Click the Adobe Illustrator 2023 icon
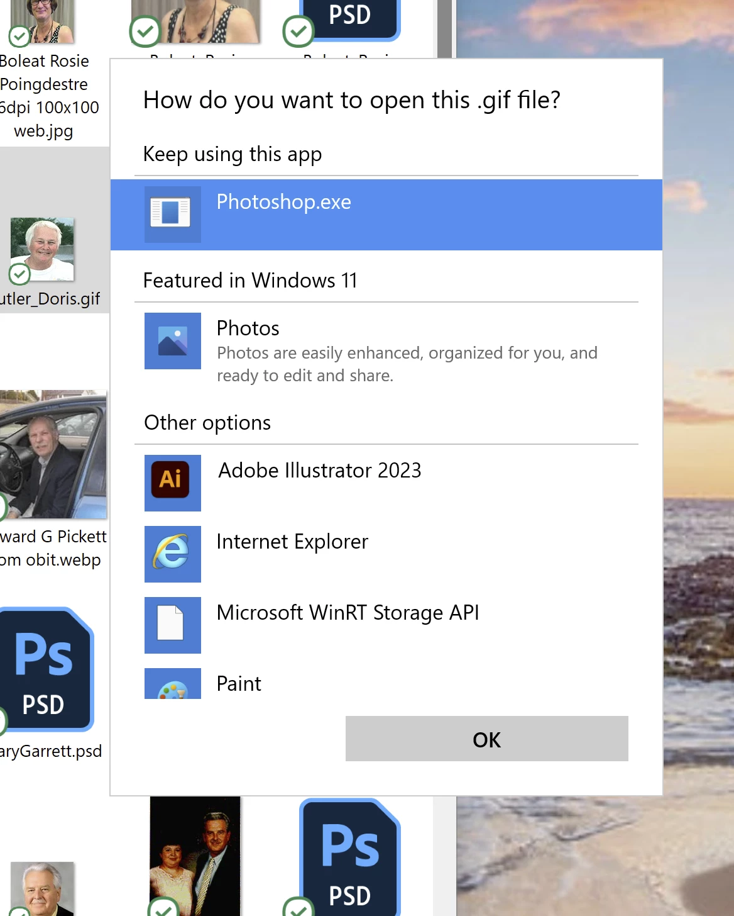Image resolution: width=734 pixels, height=916 pixels. click(173, 483)
